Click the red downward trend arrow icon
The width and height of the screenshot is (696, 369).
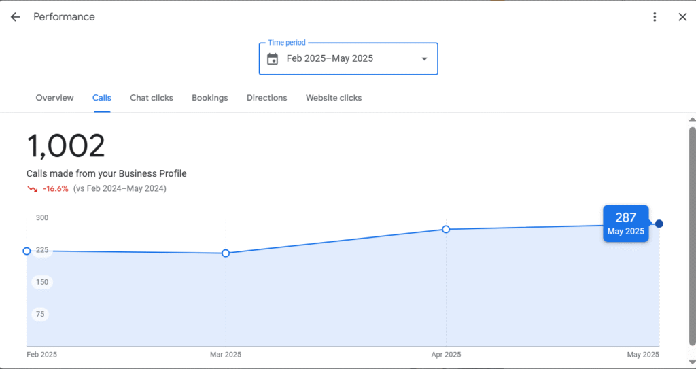coord(33,189)
